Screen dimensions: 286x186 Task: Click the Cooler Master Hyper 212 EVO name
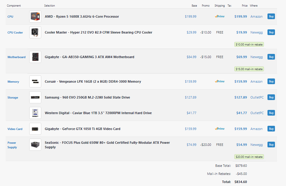[x=99, y=32]
